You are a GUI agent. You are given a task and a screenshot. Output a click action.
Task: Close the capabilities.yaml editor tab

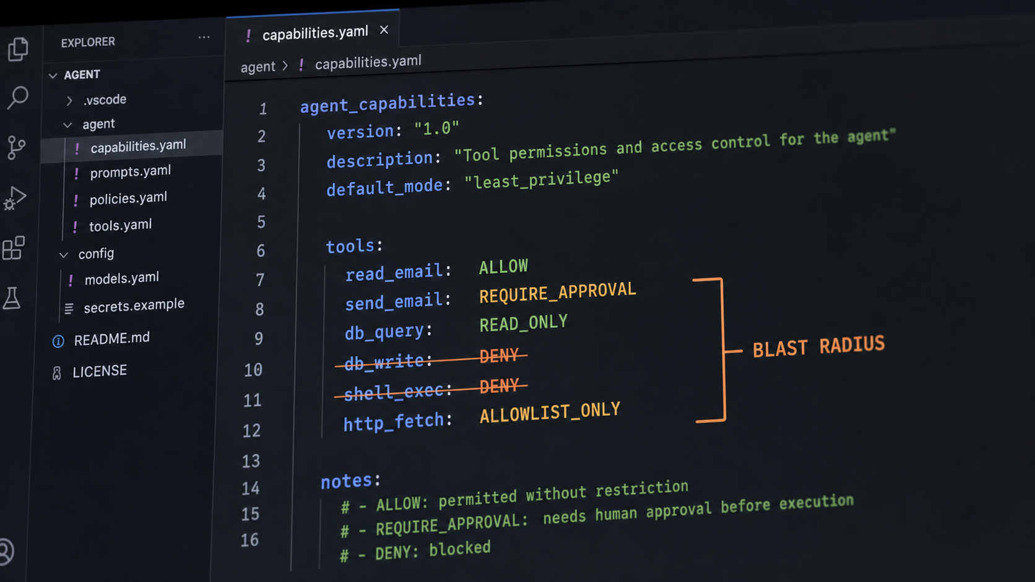[x=384, y=30]
